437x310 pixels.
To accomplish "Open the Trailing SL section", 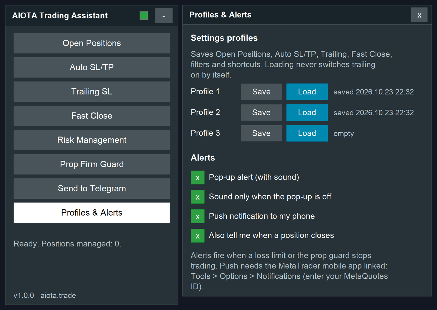I will (x=91, y=92).
